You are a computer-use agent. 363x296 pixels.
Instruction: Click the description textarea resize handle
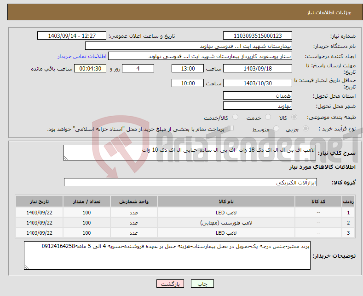click(x=65, y=158)
